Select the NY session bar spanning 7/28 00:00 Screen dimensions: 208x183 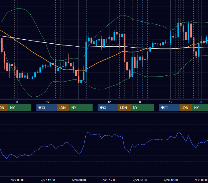pyautogui.click(x=81, y=108)
